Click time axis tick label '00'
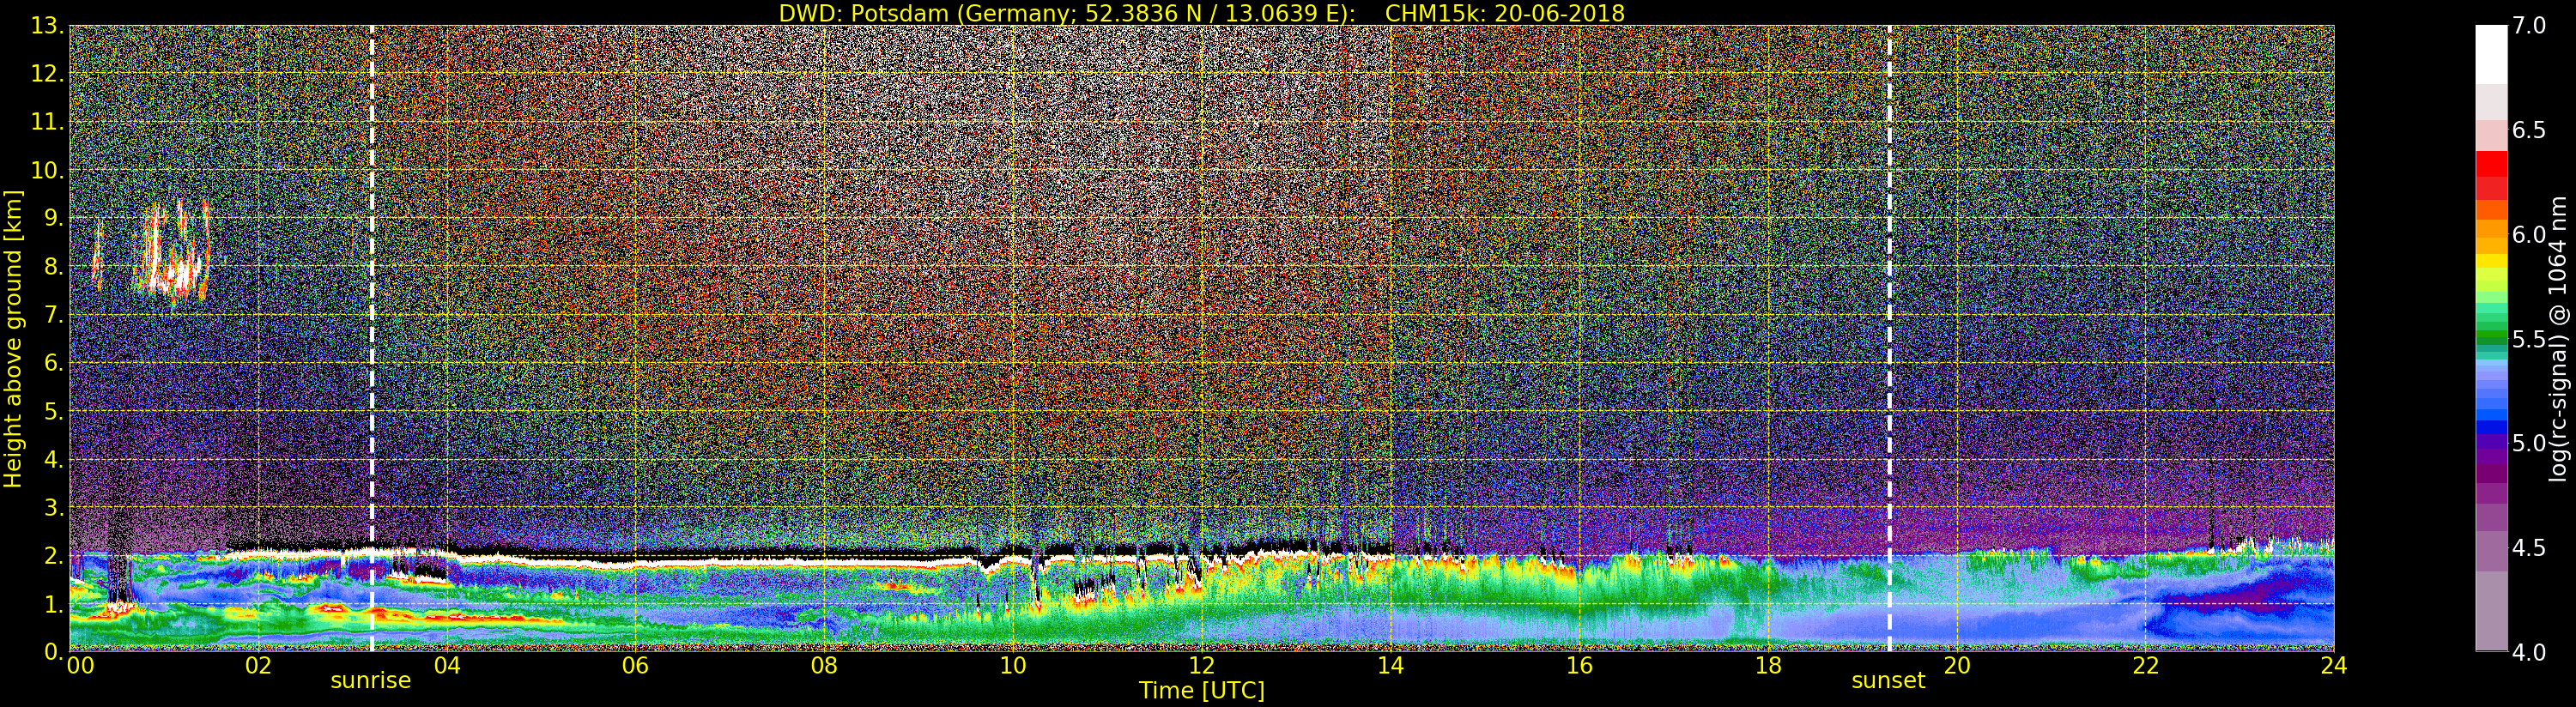Image resolution: width=2576 pixels, height=707 pixels. point(80,666)
